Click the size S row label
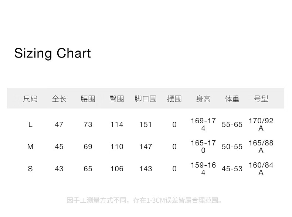 [30, 169]
